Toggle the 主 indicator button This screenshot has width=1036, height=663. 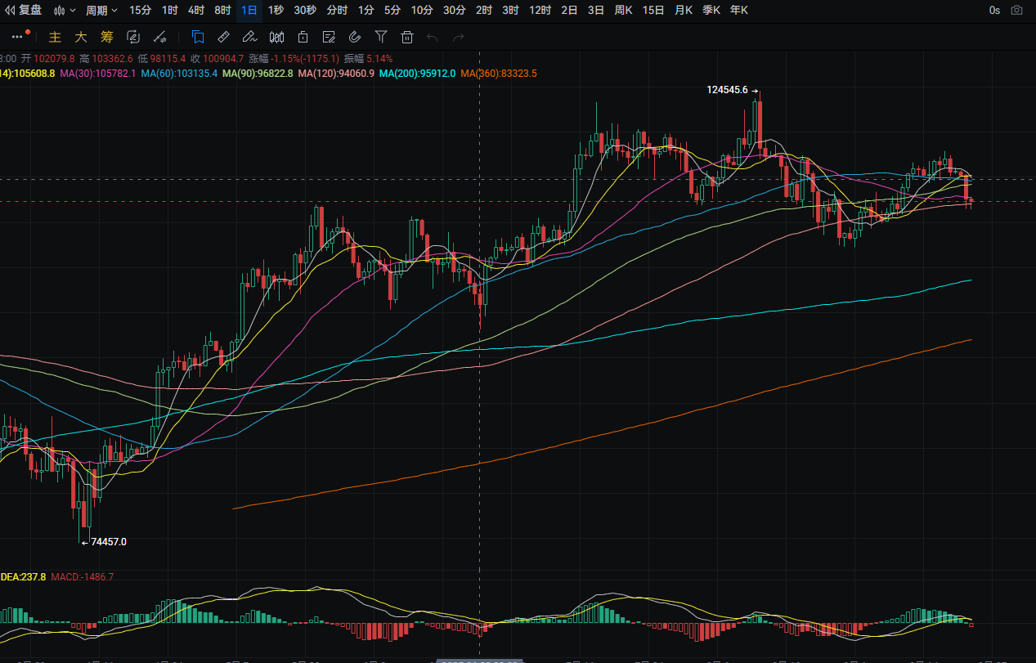coord(55,37)
